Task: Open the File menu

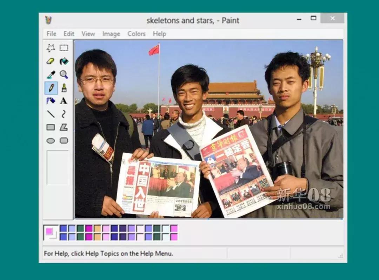Action: 51,34
